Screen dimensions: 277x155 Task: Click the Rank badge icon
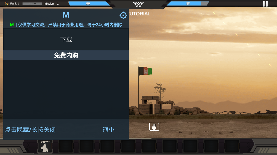[7, 4]
